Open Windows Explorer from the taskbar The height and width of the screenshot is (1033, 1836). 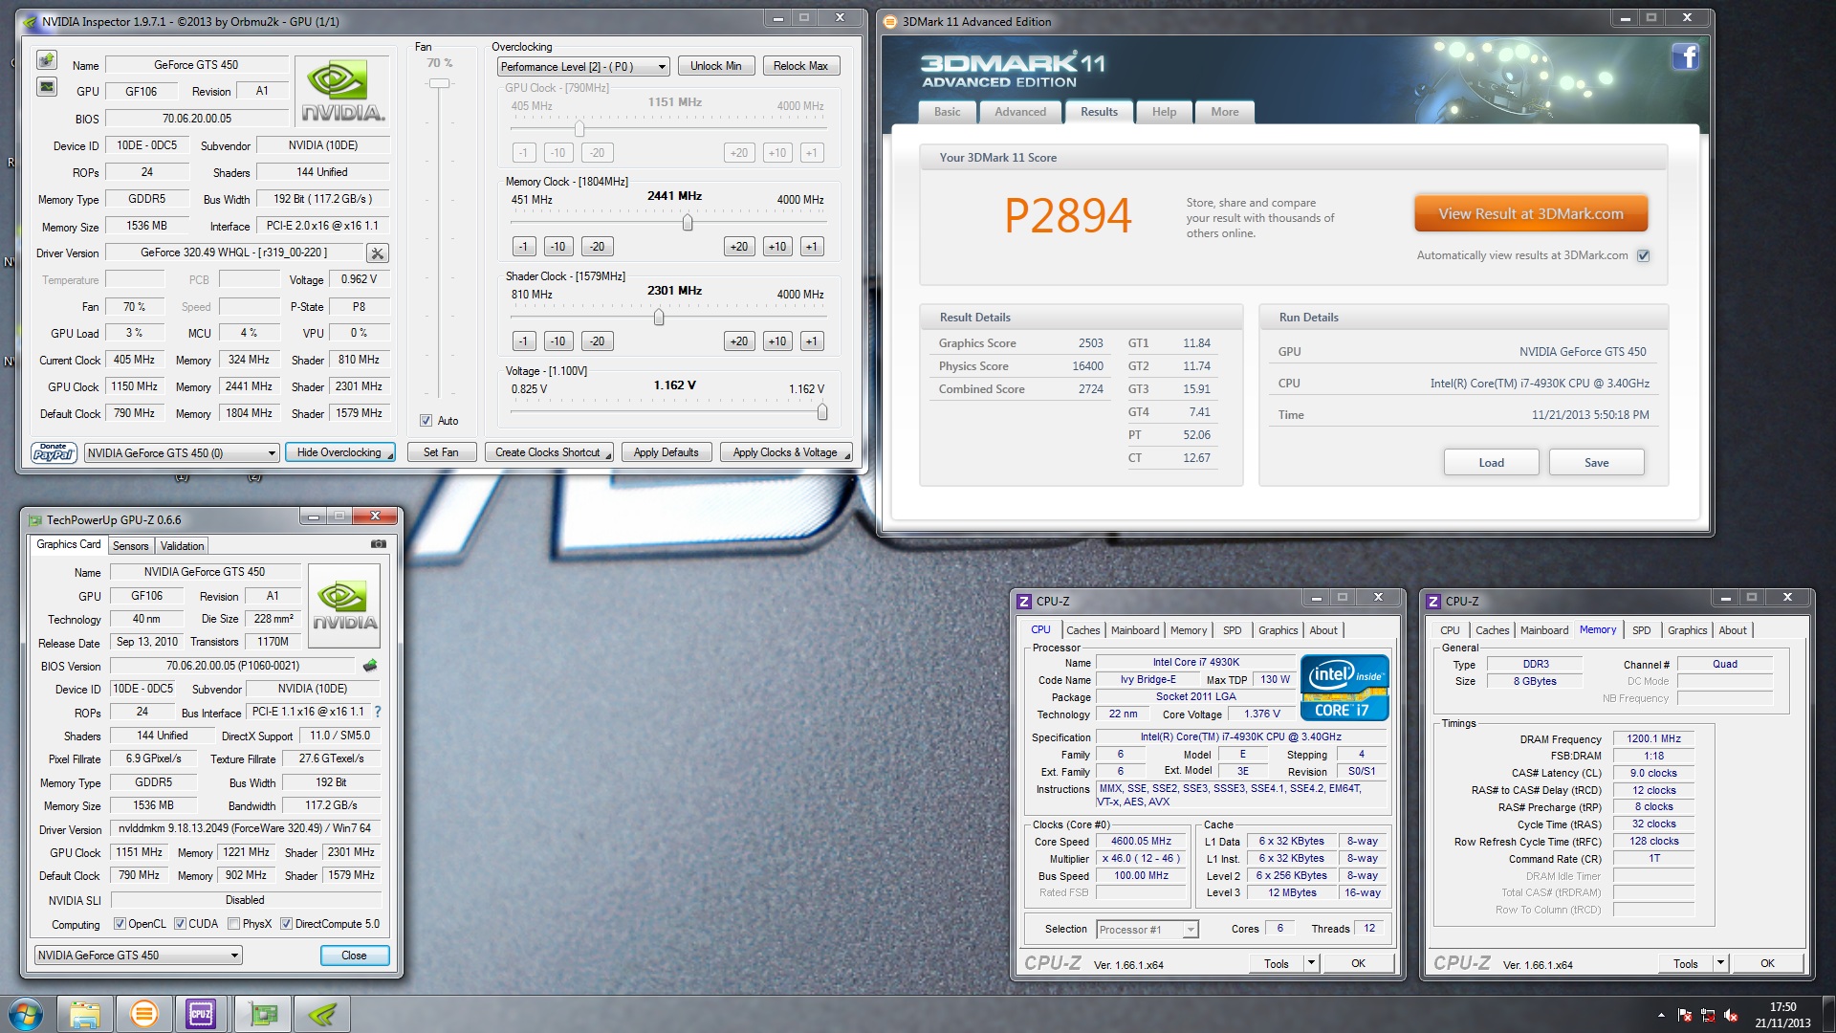coord(84,1014)
